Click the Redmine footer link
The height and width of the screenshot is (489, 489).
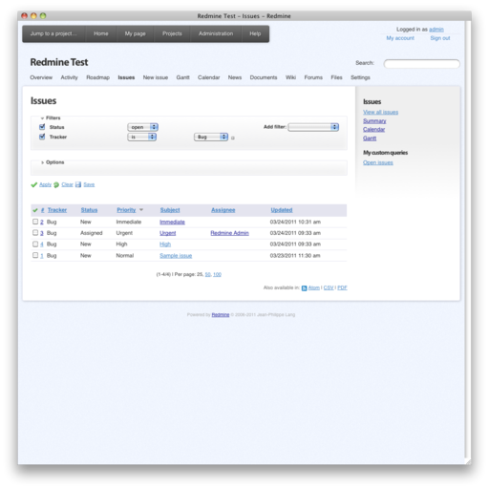pyautogui.click(x=221, y=315)
